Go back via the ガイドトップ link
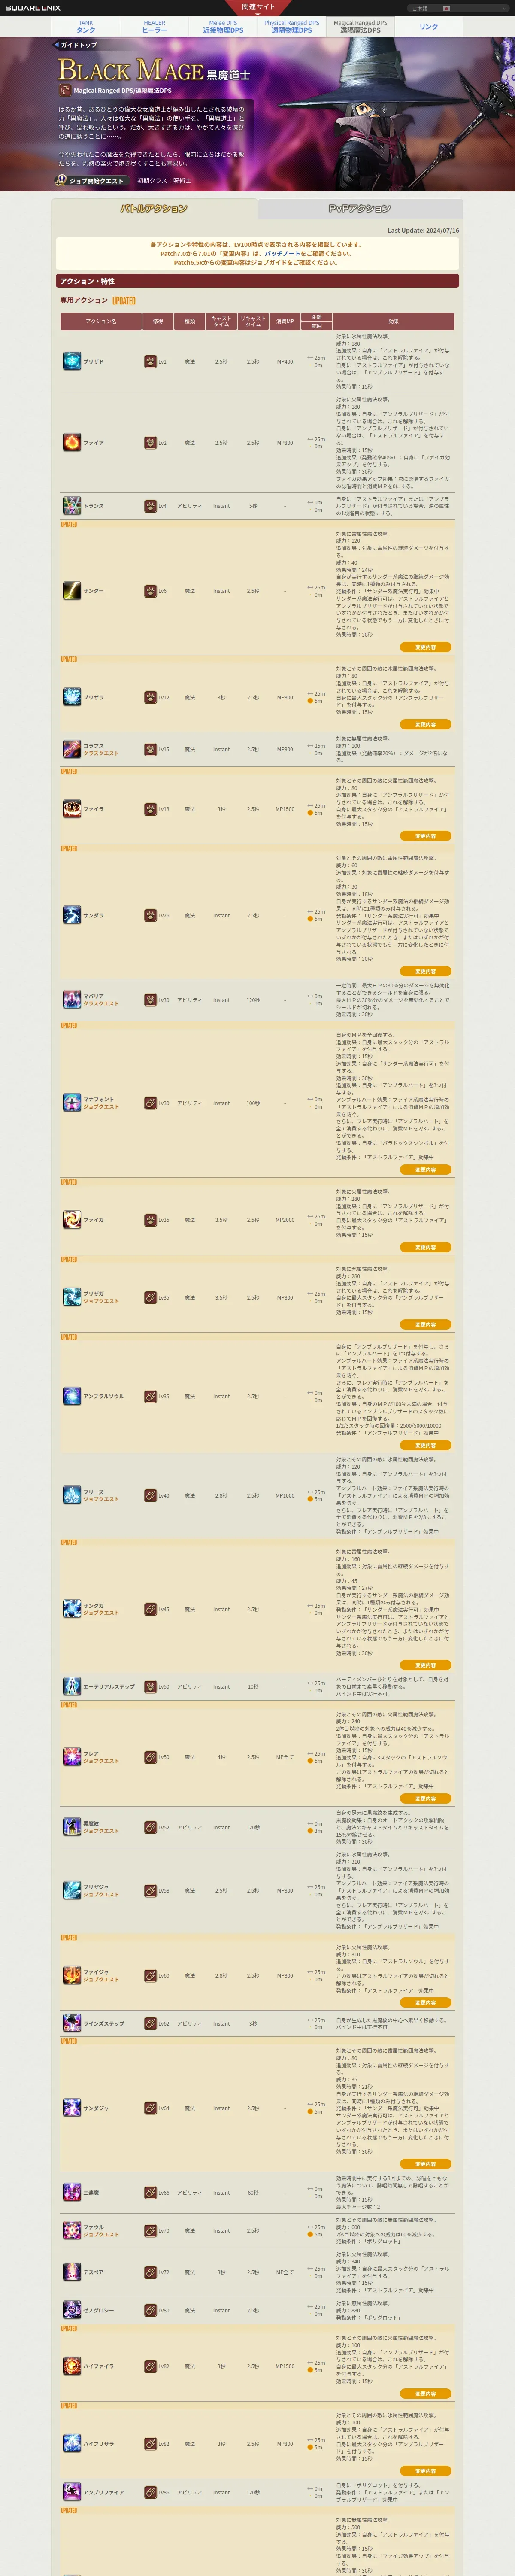 tap(76, 45)
